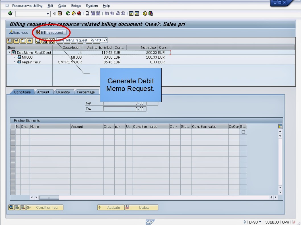The width and height of the screenshot is (301, 225).
Task: Click the green checkmark Enter icon
Action: coord(10,13)
